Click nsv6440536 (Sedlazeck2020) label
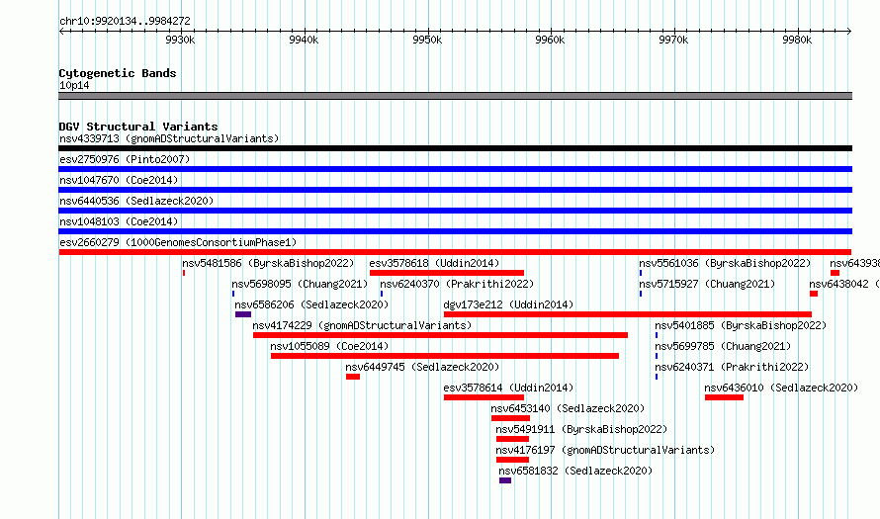Screen dimensions: 880x519 click(136, 201)
